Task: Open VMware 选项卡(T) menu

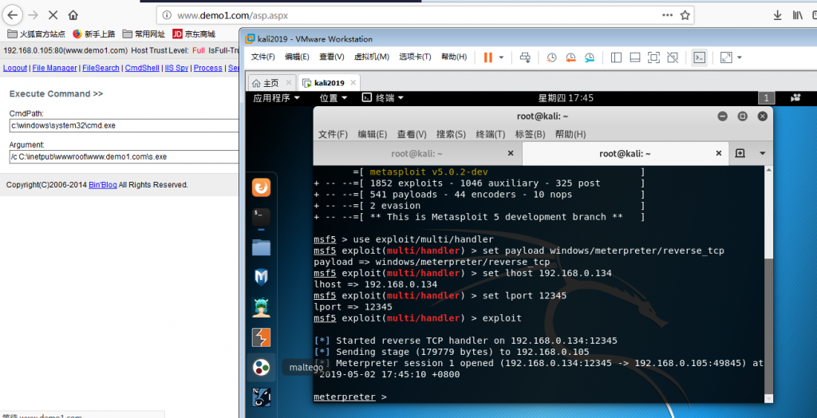Action: pyautogui.click(x=415, y=57)
